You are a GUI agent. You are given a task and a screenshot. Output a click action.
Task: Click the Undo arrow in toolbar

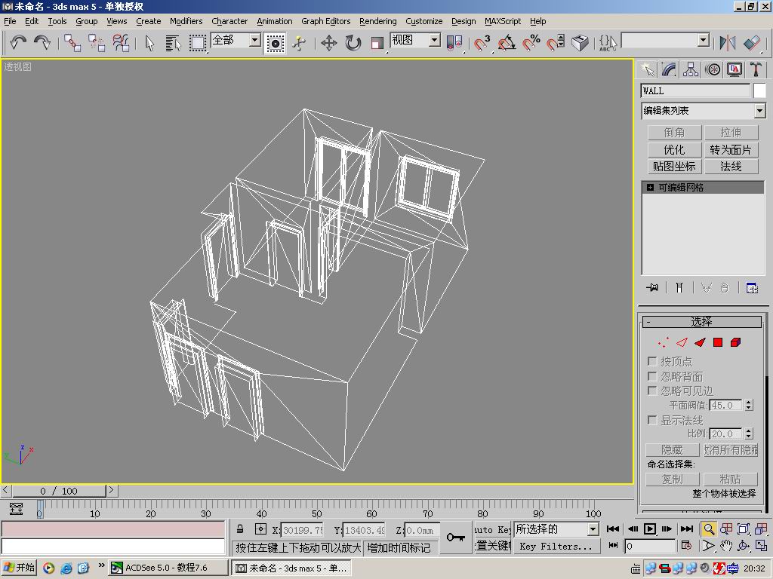18,43
